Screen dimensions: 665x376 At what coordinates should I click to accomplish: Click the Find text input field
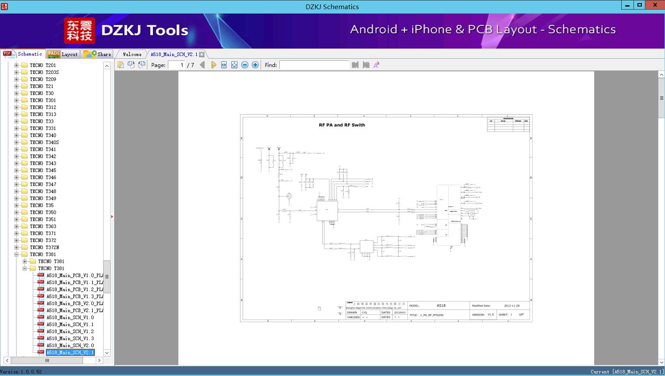314,65
